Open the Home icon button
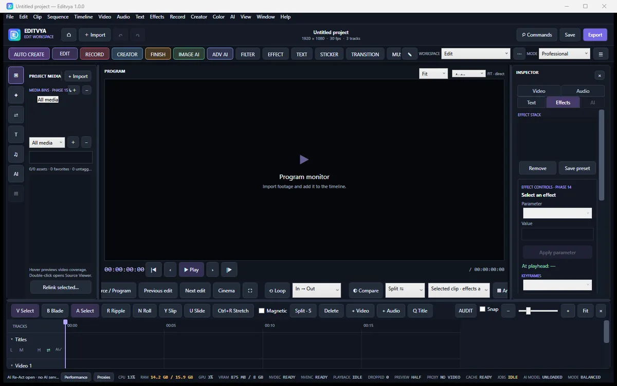This screenshot has width=617, height=386. click(x=69, y=35)
